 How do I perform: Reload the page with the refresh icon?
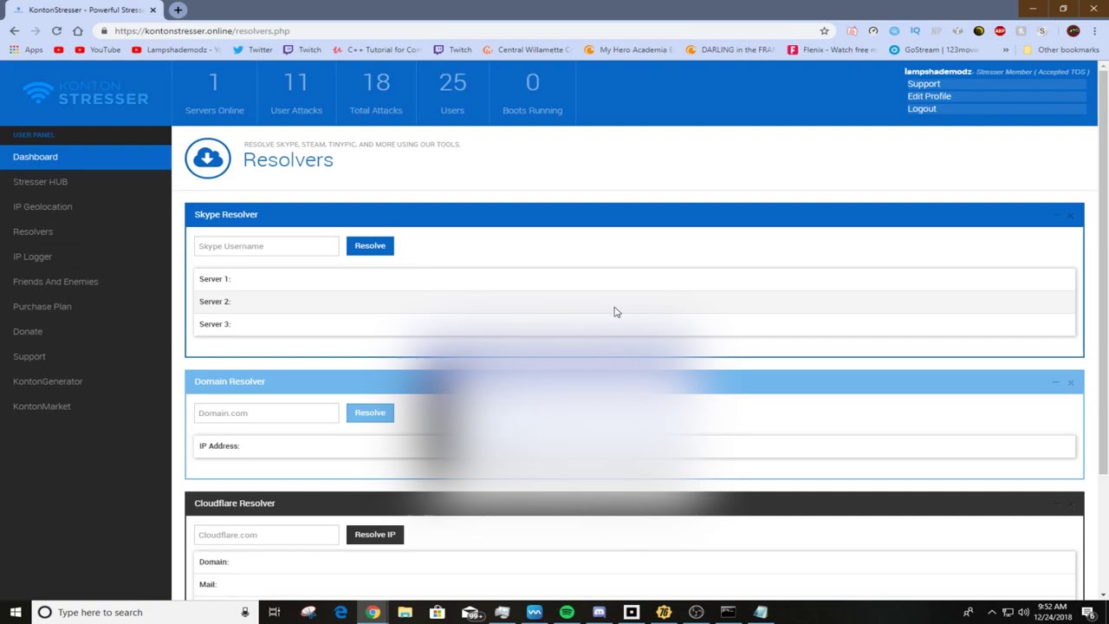[56, 30]
